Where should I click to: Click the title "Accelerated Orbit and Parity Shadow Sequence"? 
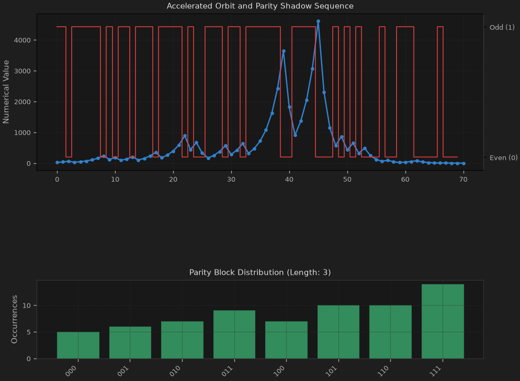click(x=260, y=6)
